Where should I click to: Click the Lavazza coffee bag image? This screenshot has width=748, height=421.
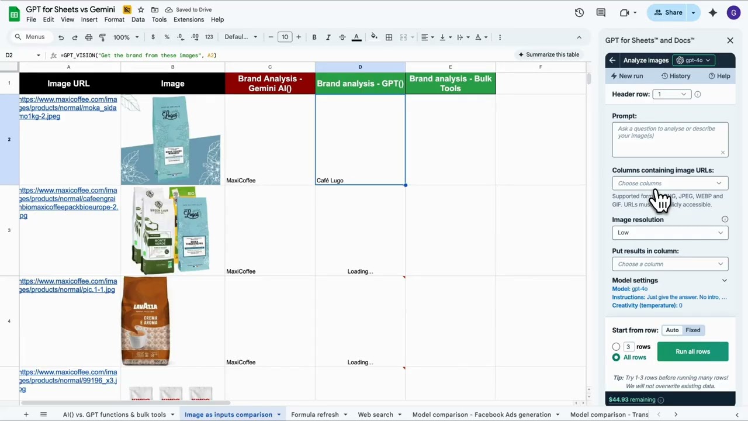(x=146, y=321)
